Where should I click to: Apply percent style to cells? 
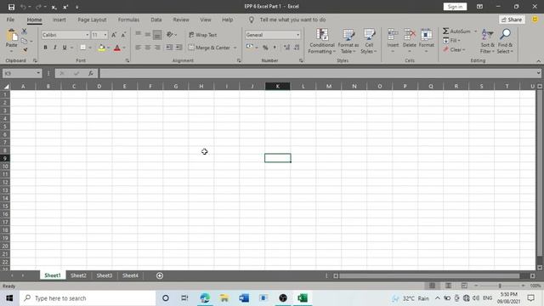pos(265,48)
